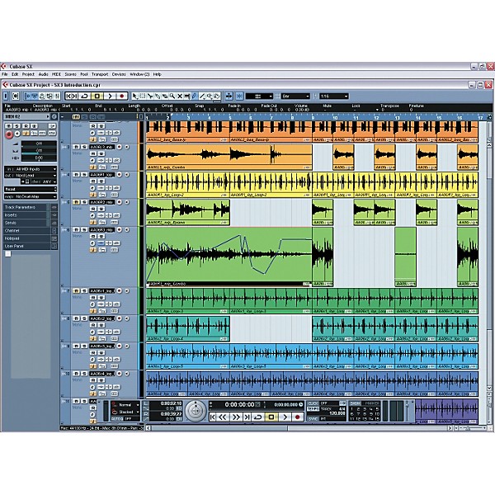Solo track 4 AA06R1
The height and width of the screenshot is (495, 495).
[x=84, y=175]
